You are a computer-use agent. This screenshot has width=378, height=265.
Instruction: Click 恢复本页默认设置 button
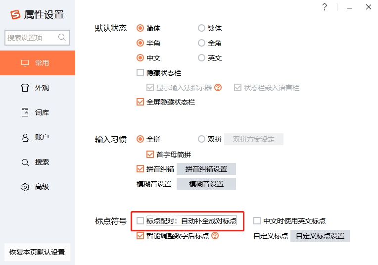click(x=37, y=252)
